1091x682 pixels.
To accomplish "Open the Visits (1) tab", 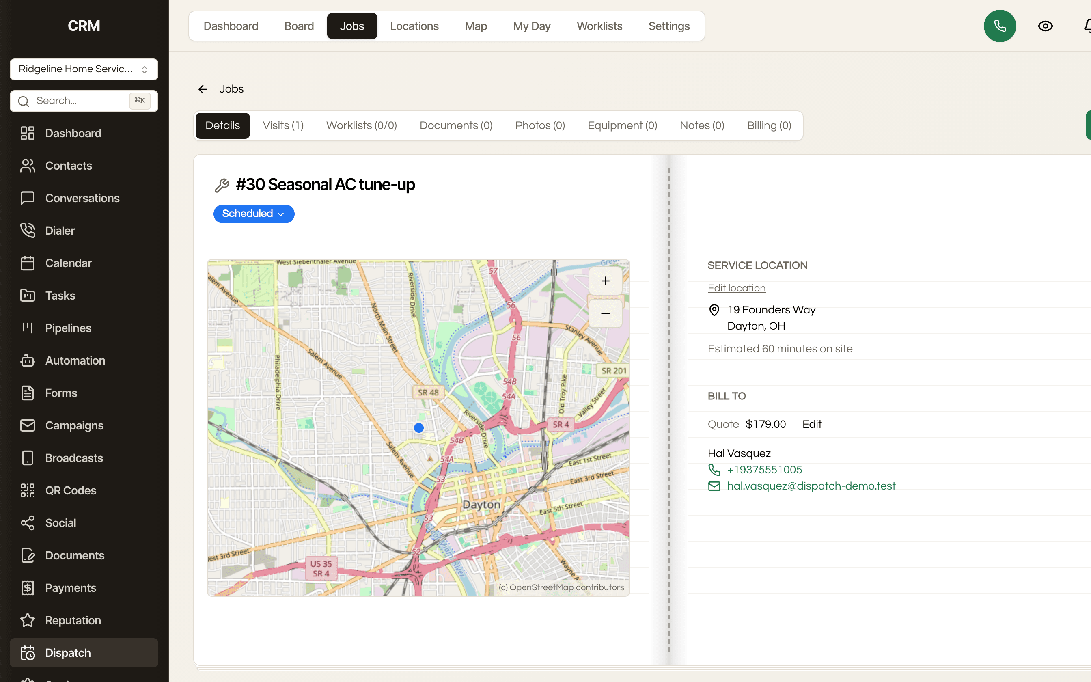I will tap(283, 126).
